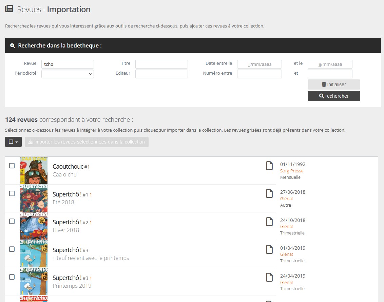Expand the select-all checkbox dropdown button

[x=14, y=142]
